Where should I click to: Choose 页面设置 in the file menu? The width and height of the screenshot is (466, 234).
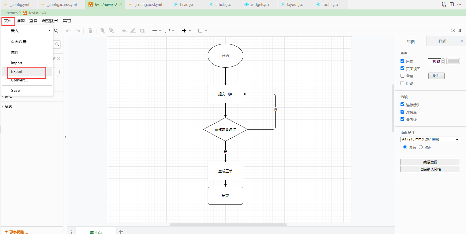pos(27,42)
